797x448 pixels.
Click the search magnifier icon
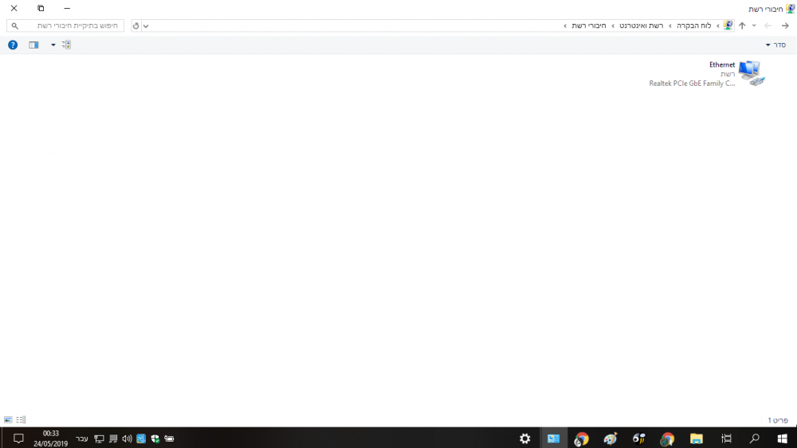(x=14, y=26)
